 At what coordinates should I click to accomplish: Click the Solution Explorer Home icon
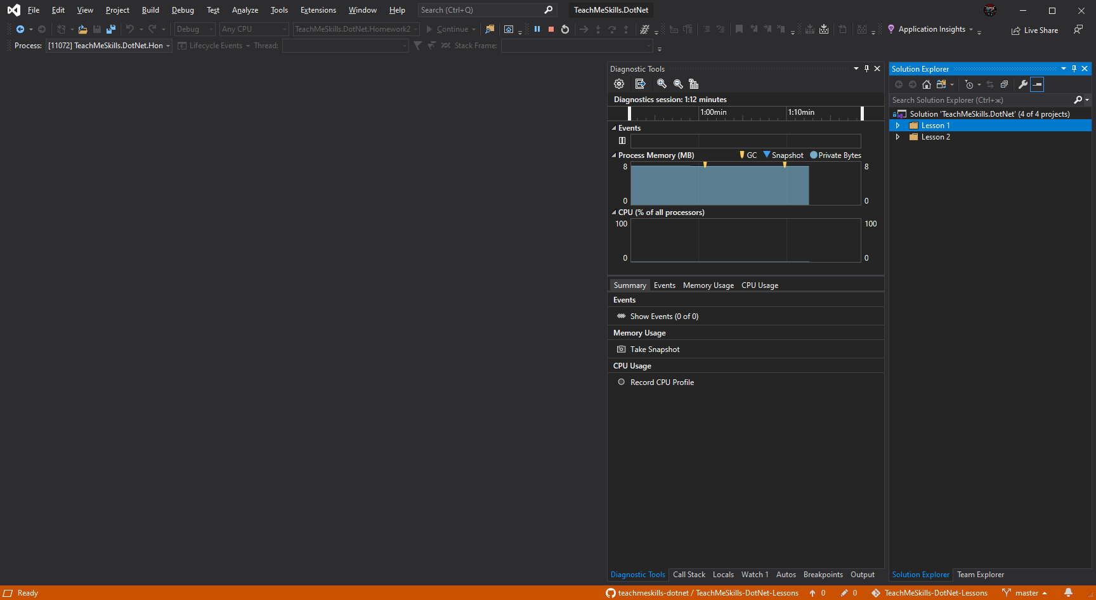click(x=927, y=84)
